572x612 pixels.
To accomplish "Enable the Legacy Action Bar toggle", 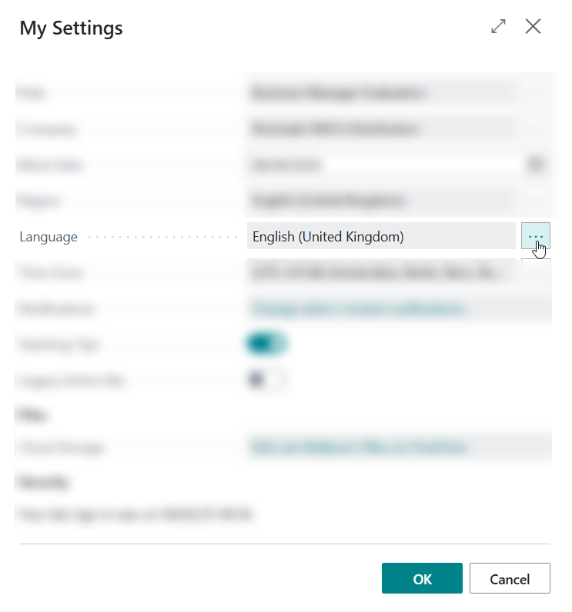I will [x=266, y=380].
